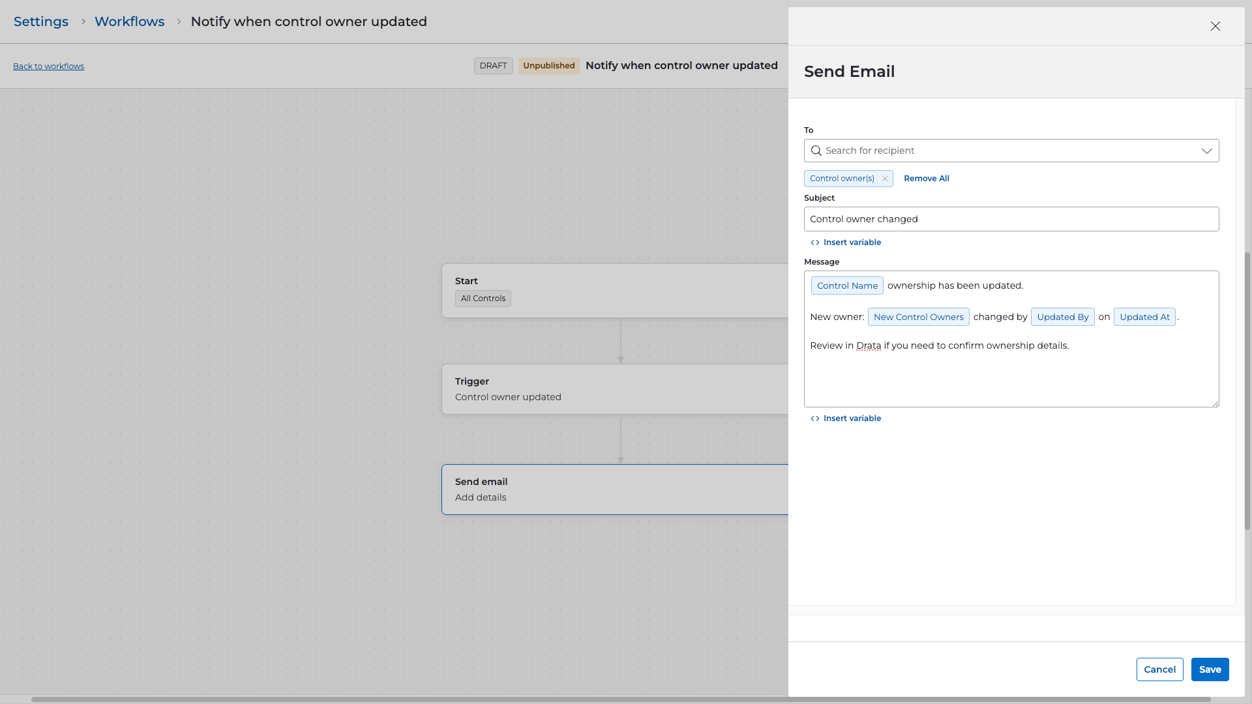Open the Workflows breadcrumb
This screenshot has height=704, width=1252.
point(129,22)
